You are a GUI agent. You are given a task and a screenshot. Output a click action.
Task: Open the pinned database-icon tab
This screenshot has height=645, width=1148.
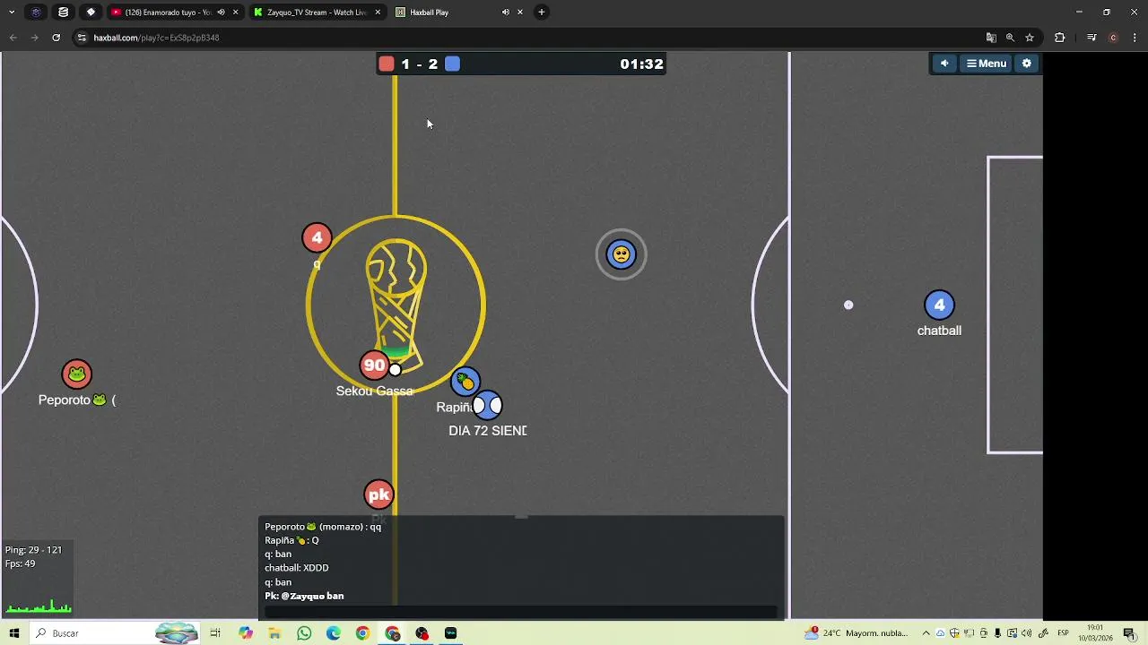[x=63, y=13]
